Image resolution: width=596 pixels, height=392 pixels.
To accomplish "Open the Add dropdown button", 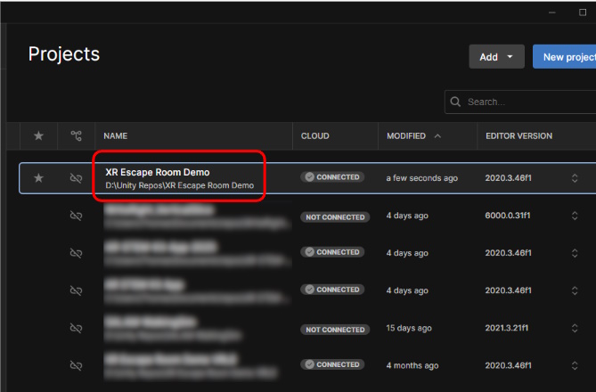I will [x=496, y=57].
